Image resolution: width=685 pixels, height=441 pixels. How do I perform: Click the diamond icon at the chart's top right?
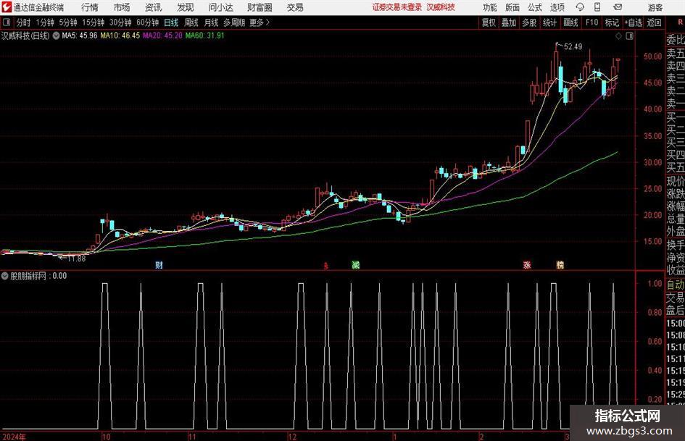[x=618, y=36]
